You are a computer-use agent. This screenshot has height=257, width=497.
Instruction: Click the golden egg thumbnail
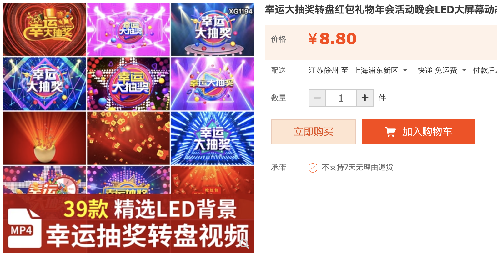[x=45, y=138]
